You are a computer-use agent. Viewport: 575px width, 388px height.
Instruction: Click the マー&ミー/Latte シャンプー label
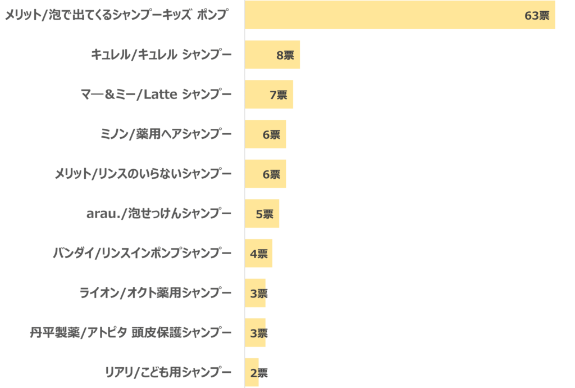pyautogui.click(x=156, y=94)
